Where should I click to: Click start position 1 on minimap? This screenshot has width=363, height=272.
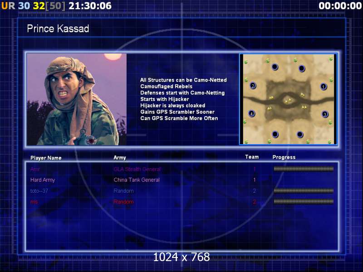[323, 87]
